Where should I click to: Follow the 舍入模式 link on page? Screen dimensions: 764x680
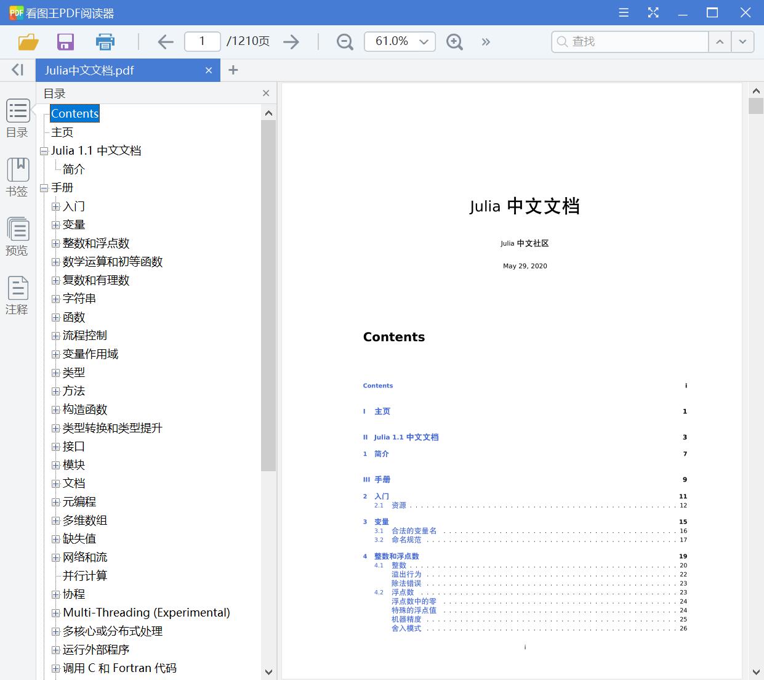coord(406,628)
